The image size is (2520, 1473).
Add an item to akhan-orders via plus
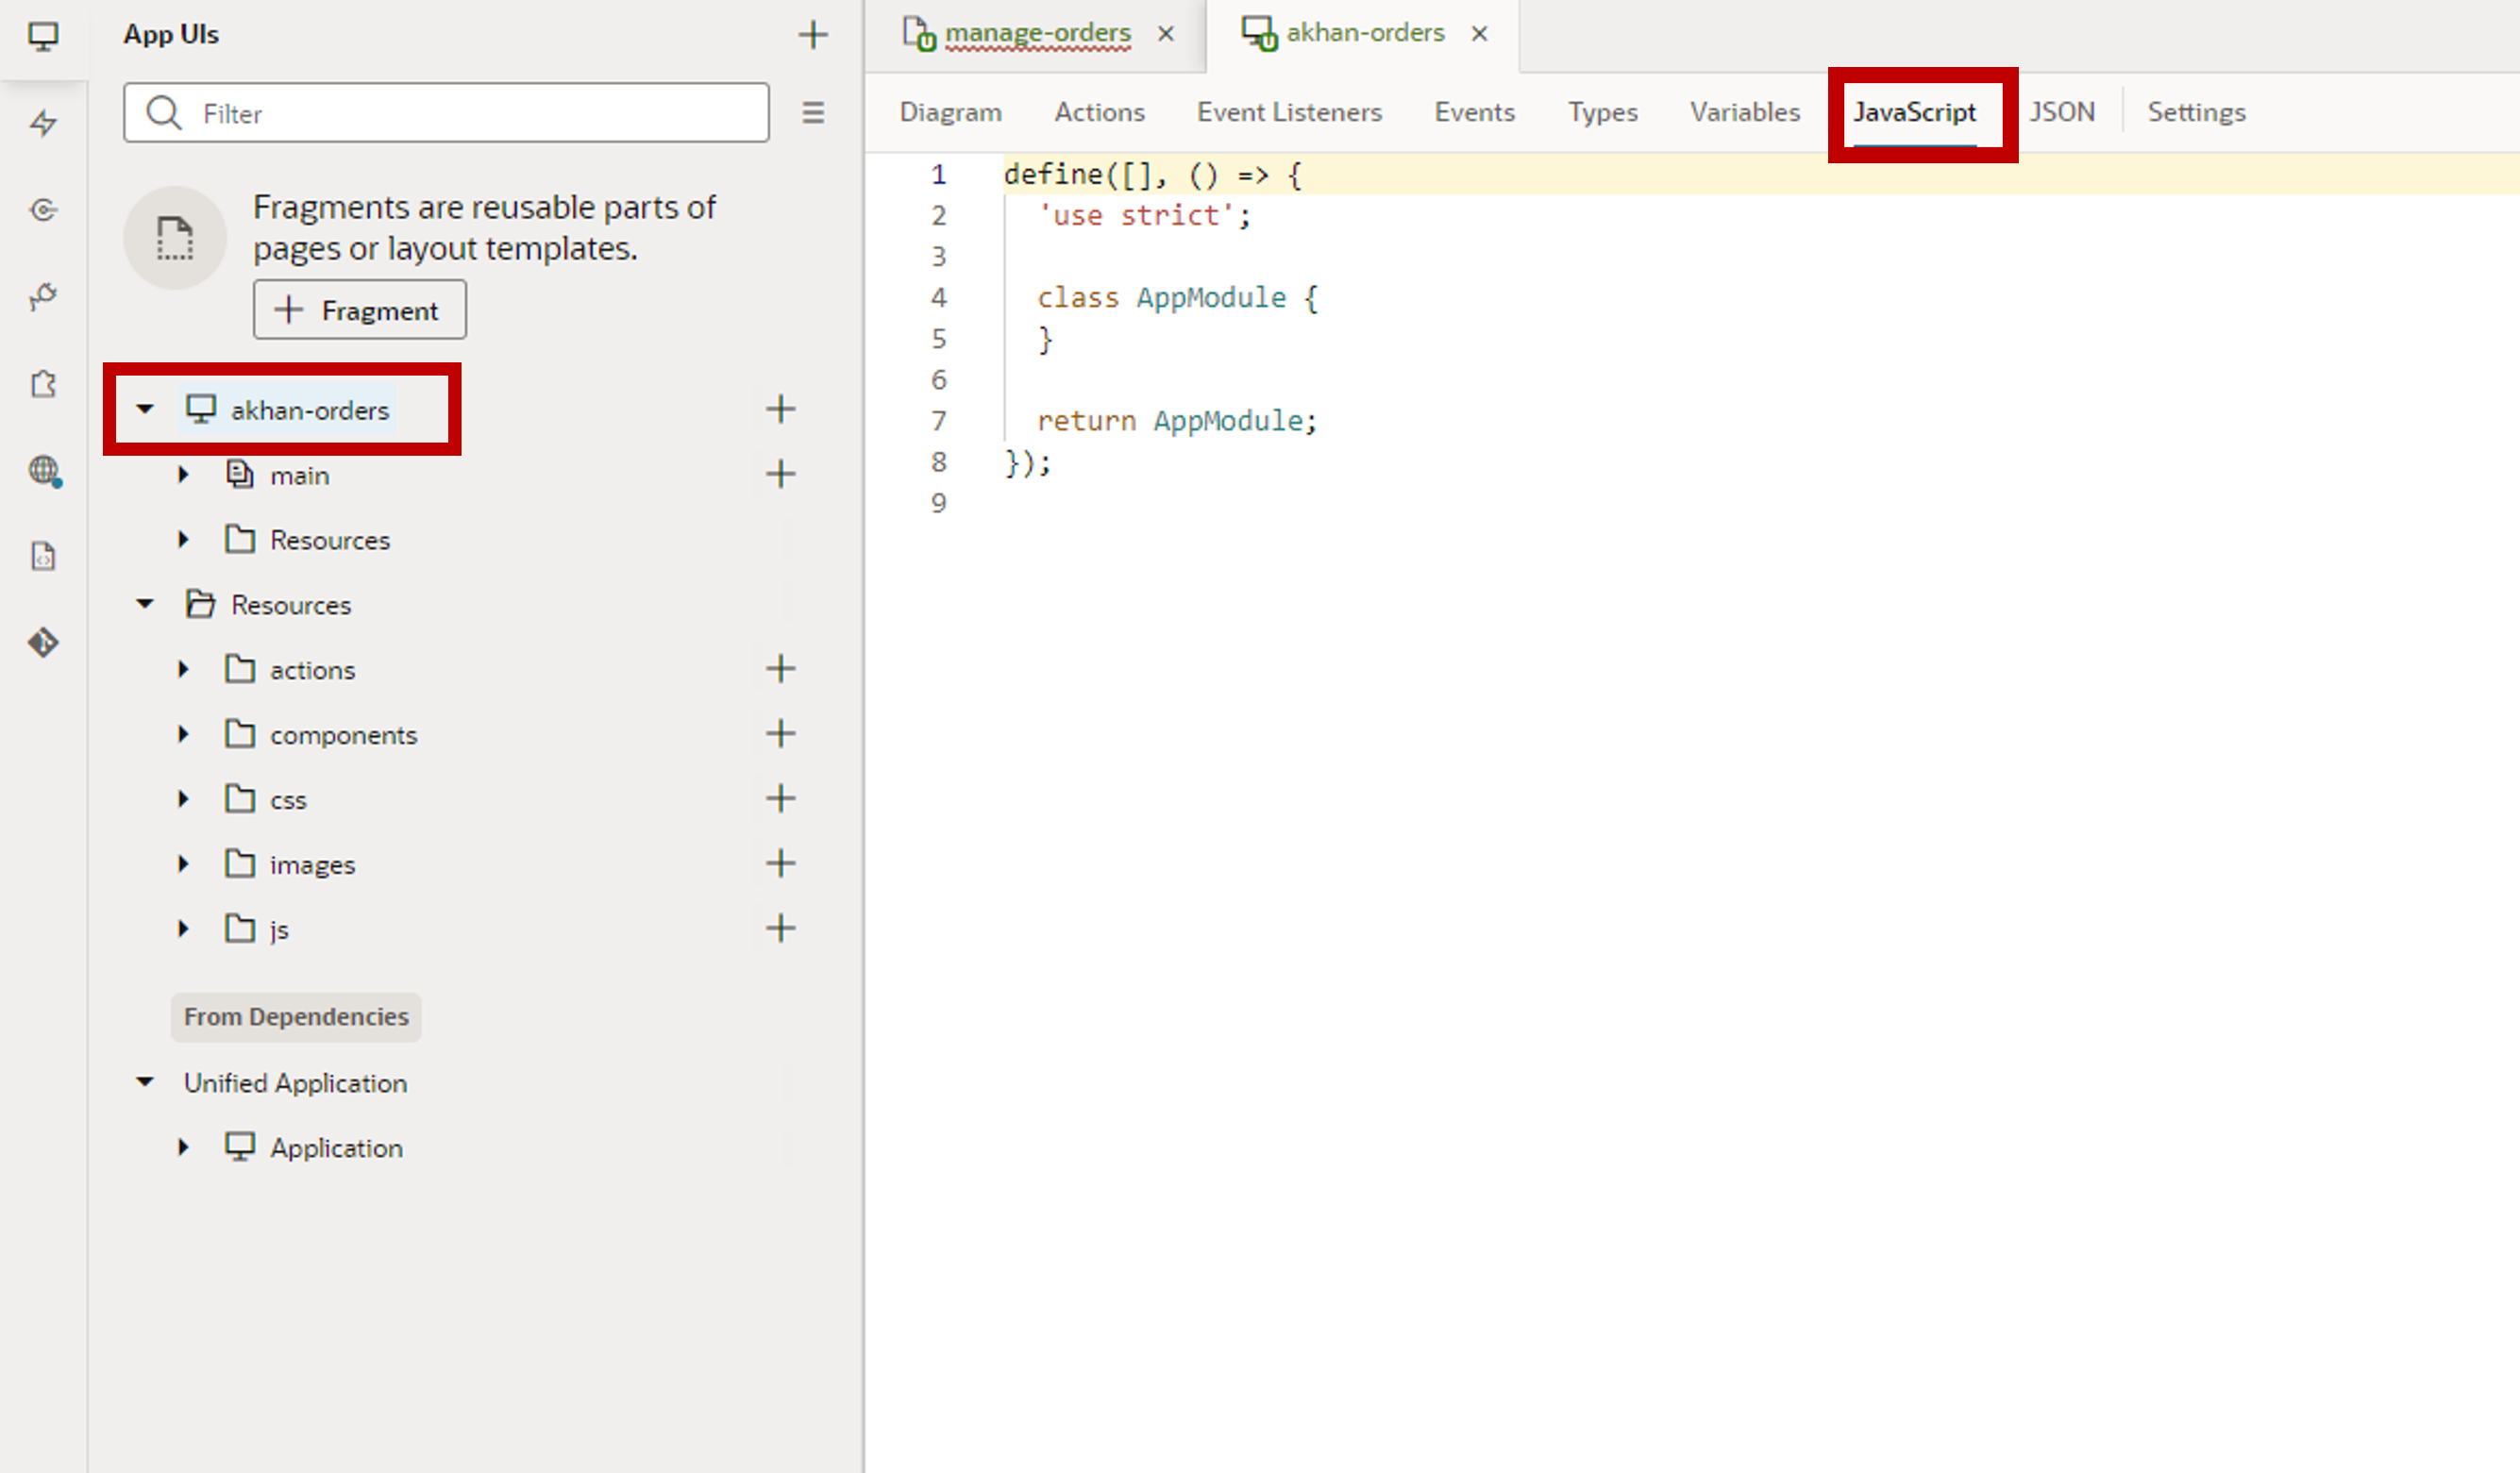780,409
